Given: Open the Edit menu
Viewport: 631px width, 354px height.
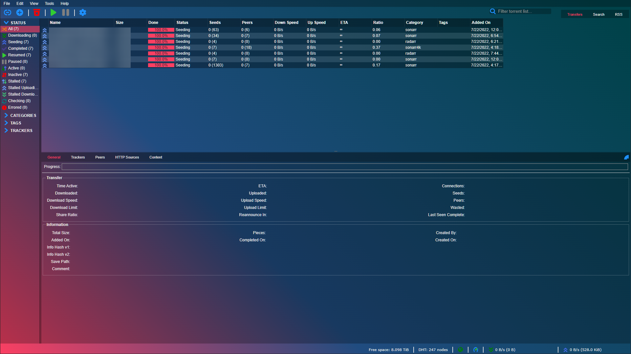Looking at the screenshot, I should tap(20, 4).
